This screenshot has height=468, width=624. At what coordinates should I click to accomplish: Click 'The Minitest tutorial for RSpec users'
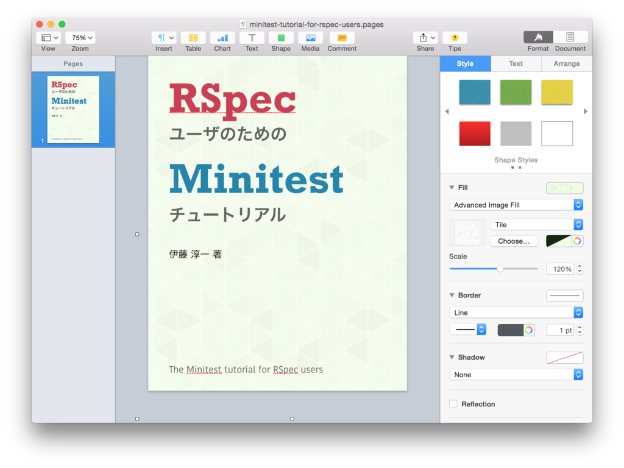click(246, 370)
